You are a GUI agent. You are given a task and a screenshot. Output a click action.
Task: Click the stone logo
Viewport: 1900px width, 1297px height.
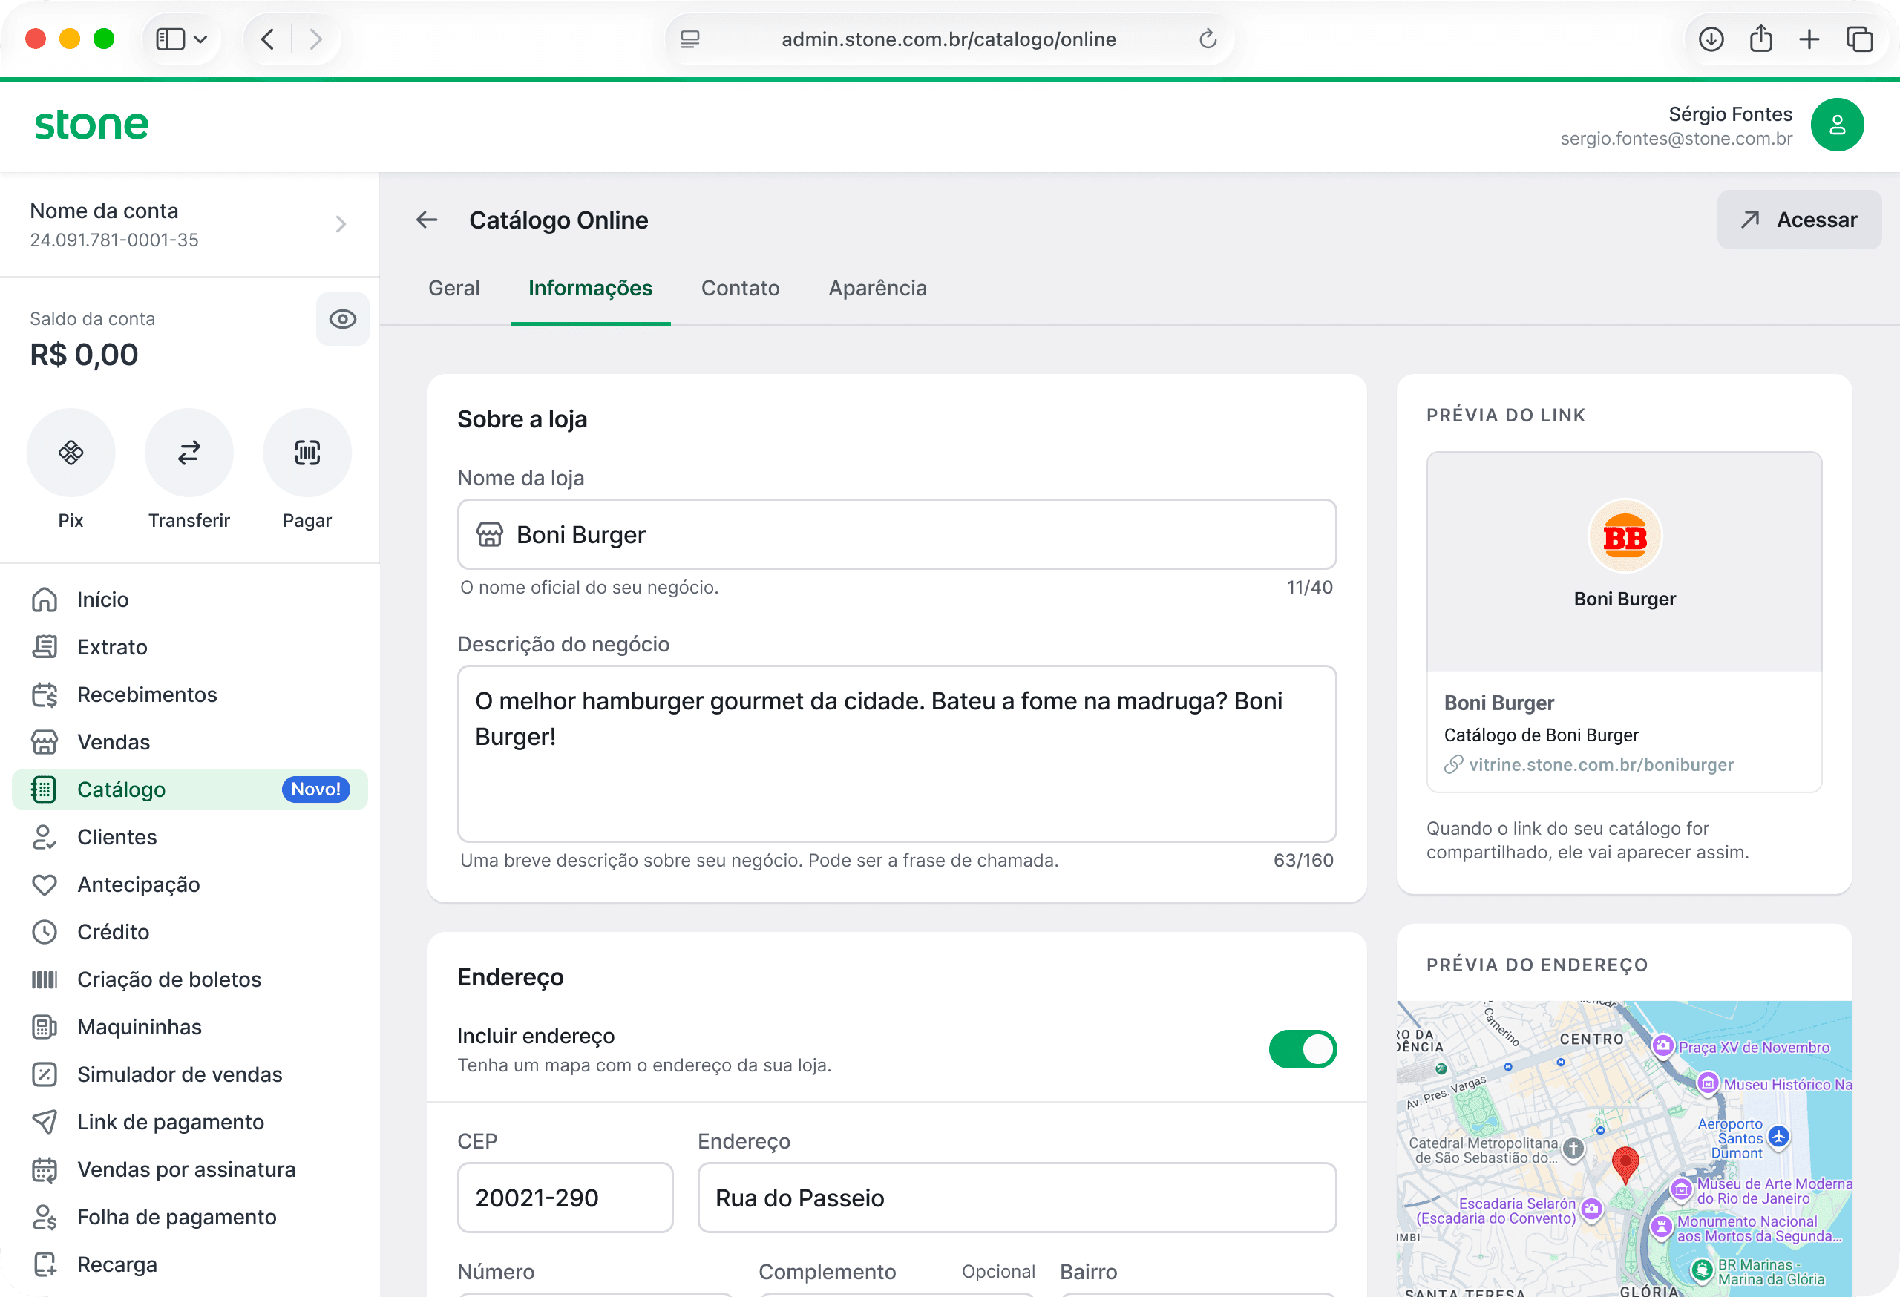tap(91, 125)
